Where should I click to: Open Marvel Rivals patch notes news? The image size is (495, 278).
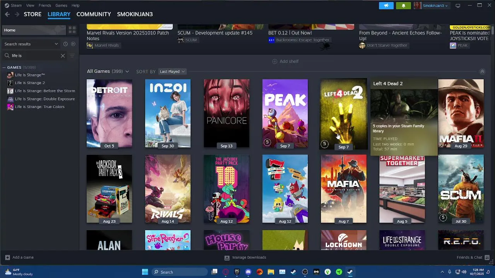tap(130, 36)
